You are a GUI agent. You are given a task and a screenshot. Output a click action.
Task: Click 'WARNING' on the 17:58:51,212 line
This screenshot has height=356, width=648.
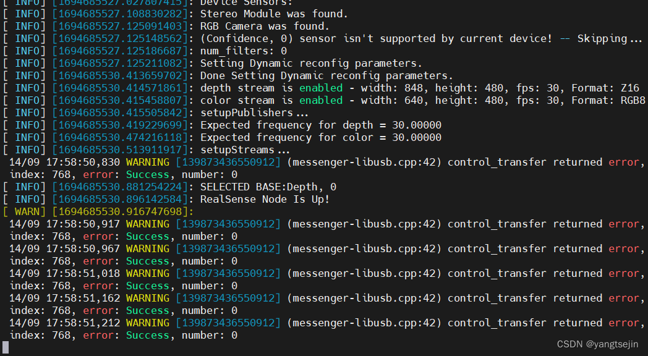(148, 323)
